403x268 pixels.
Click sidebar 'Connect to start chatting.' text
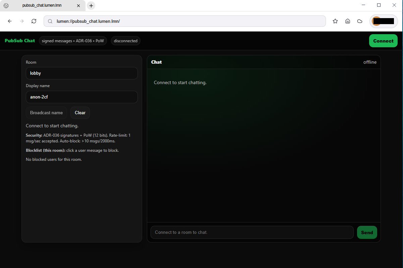point(52,126)
